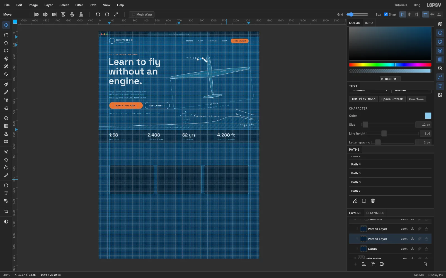Open the Filter menu
The image size is (446, 278).
coord(79,5)
